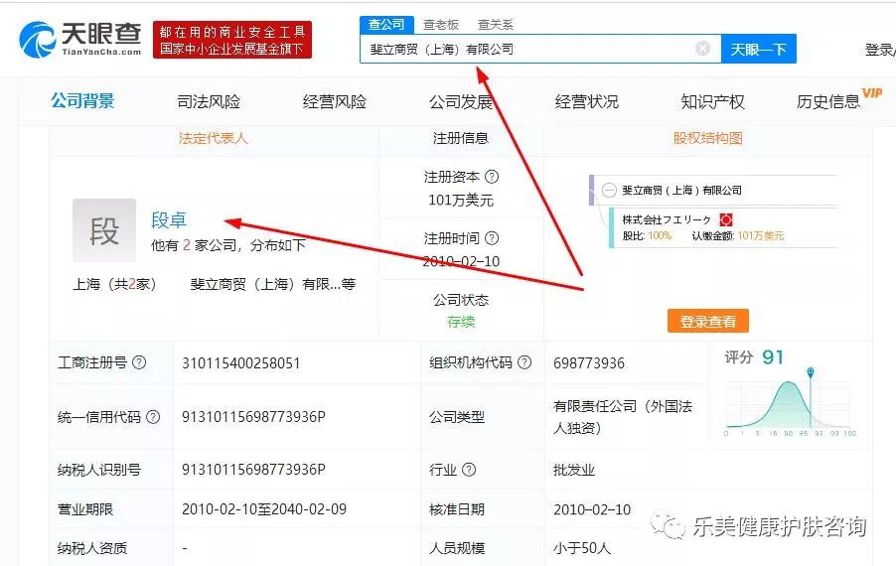Screen dimensions: 896x566
Task: Switch to the 查关系 search tab
Action: (496, 25)
